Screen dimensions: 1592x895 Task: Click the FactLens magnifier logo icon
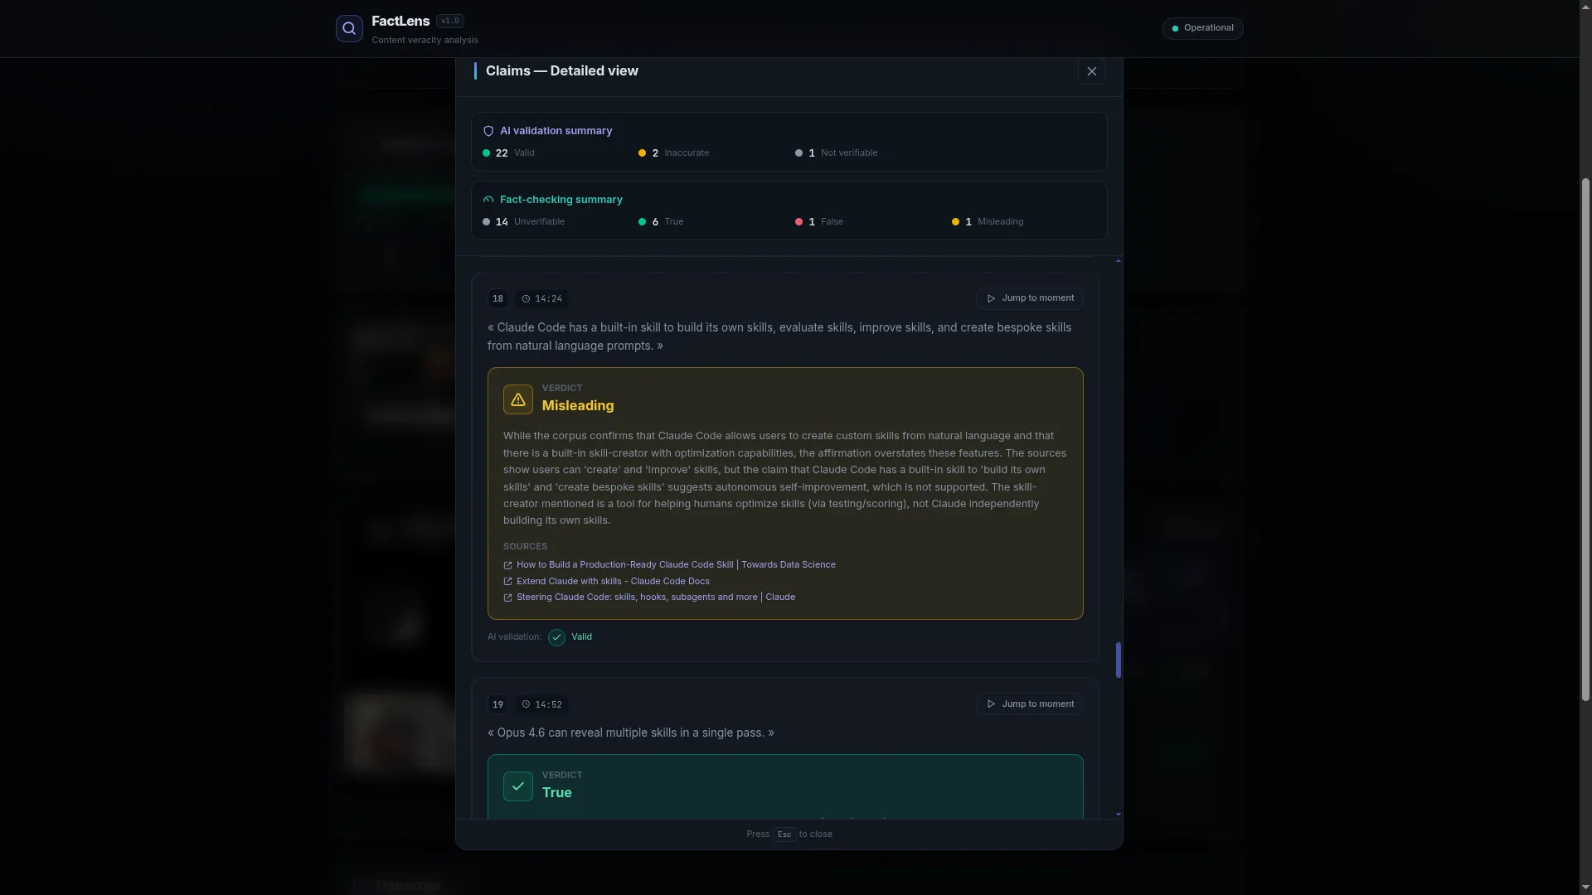349,28
